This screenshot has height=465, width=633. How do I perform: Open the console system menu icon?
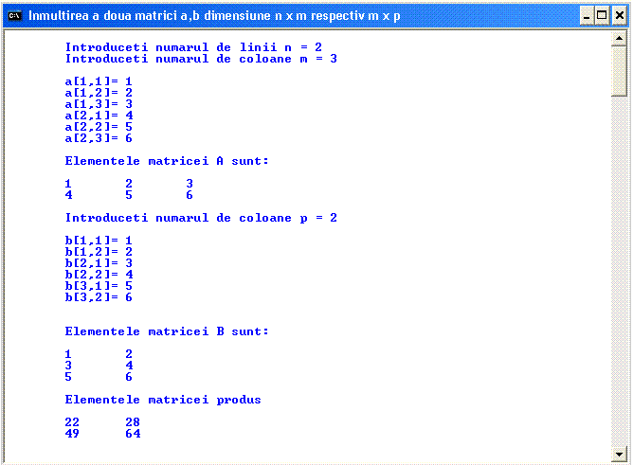point(14,16)
